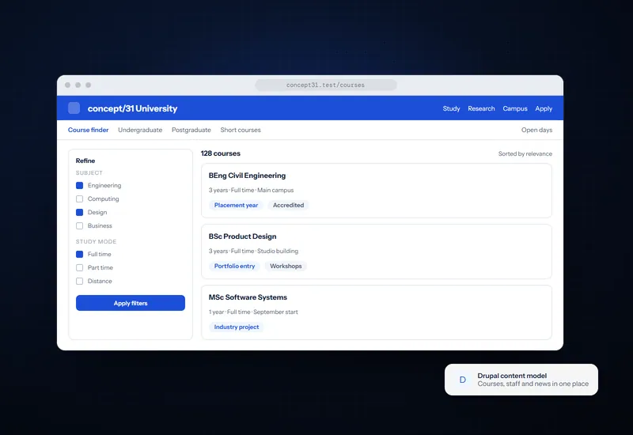Go to Apply in top navigation
This screenshot has width=633, height=435.
(544, 108)
